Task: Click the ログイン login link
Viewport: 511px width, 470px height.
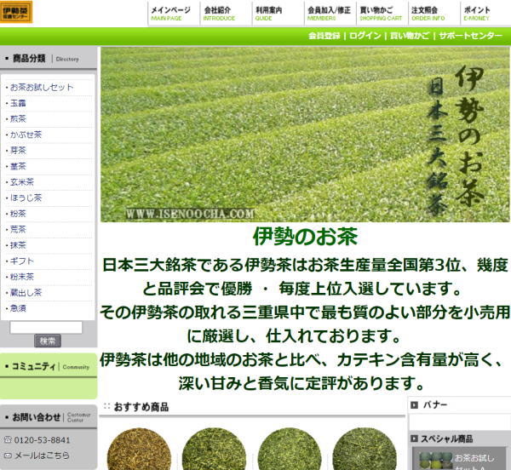Action: (x=365, y=37)
